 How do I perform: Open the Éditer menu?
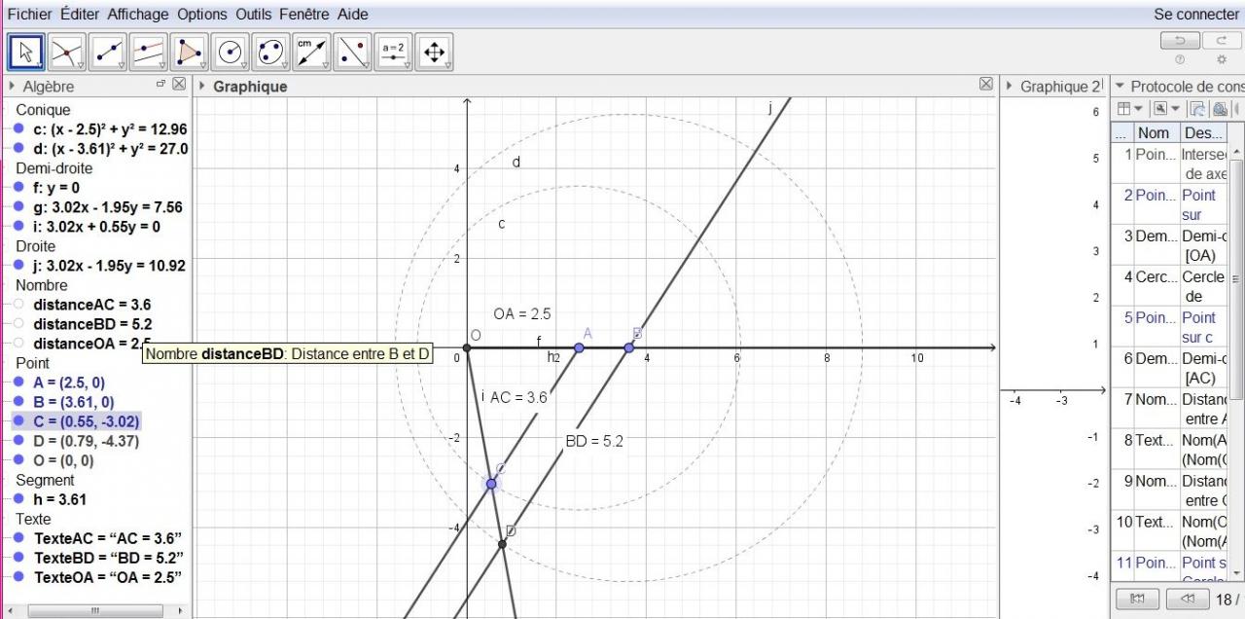80,14
